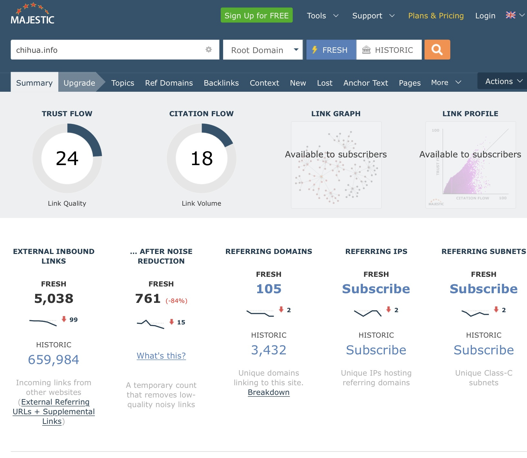Click Referring Domains trend sparkline
Image resolution: width=527 pixels, height=458 pixels.
coord(260,313)
